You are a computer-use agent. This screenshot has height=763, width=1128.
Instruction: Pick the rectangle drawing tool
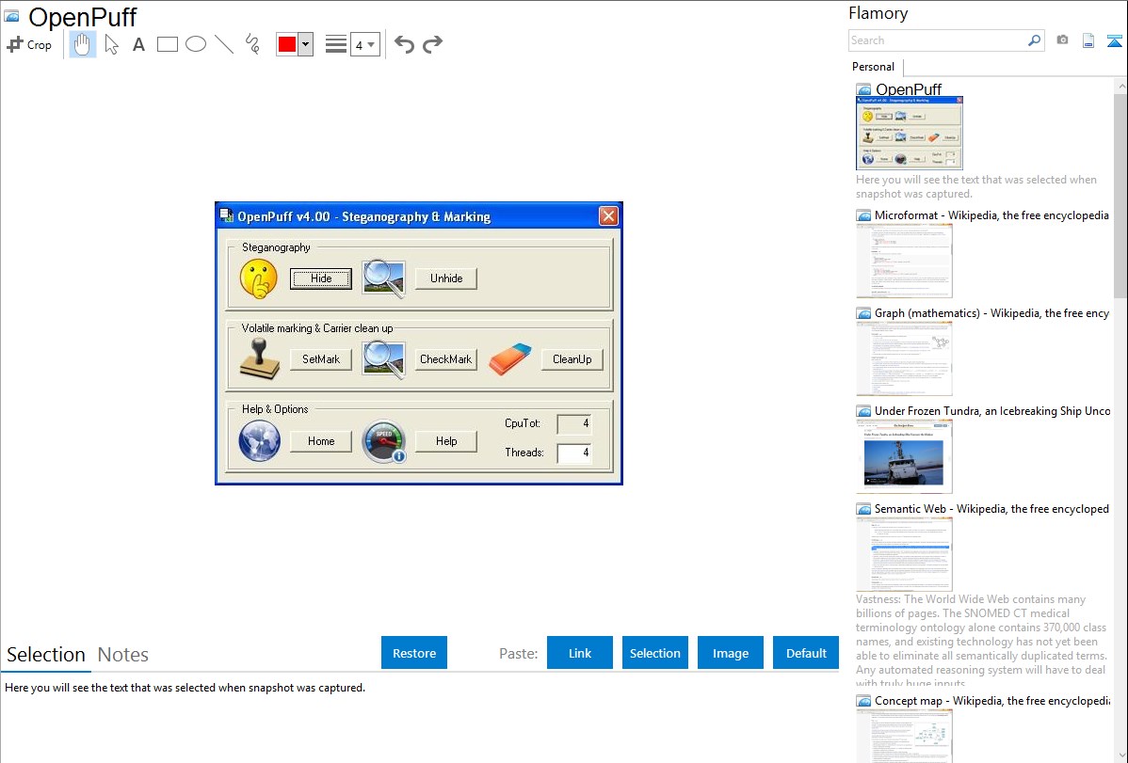(167, 44)
